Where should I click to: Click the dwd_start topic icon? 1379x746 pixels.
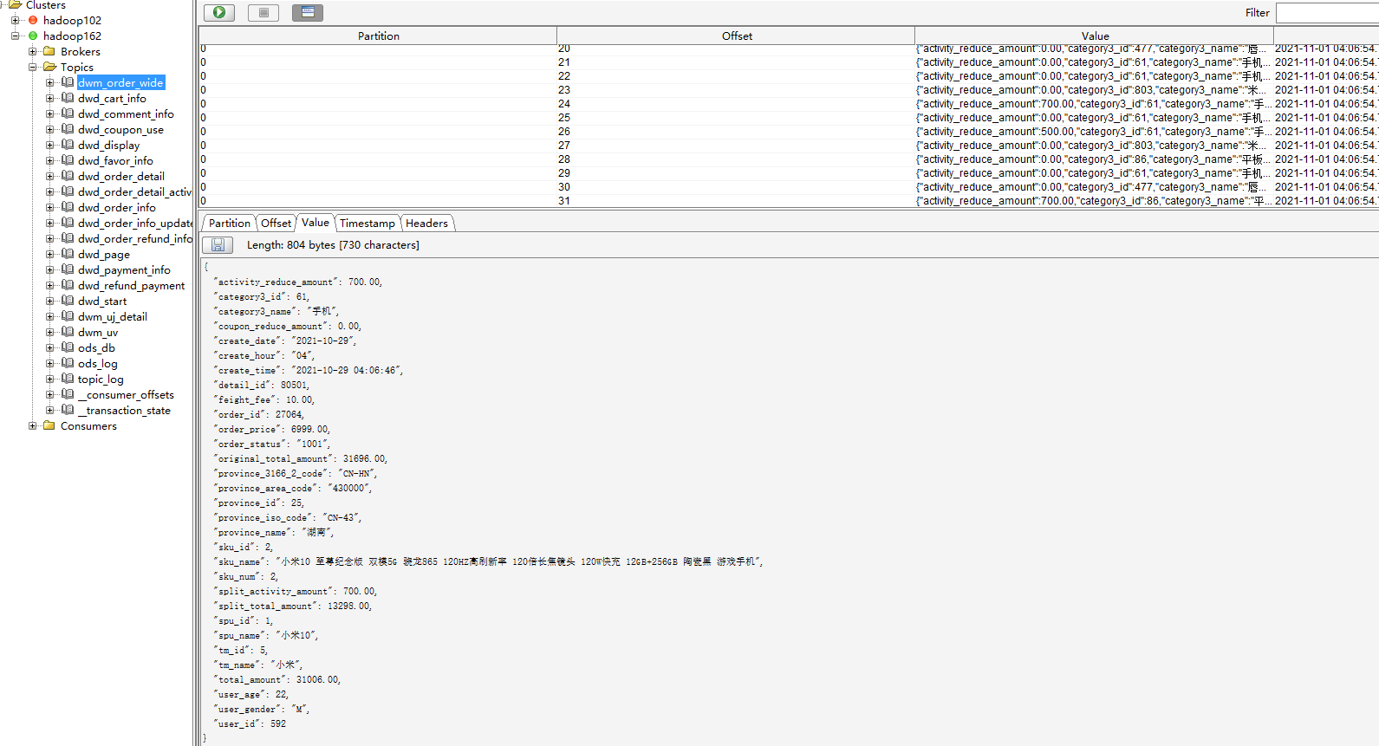pos(68,301)
